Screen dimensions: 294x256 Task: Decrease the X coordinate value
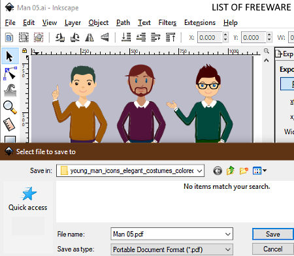[225, 40]
